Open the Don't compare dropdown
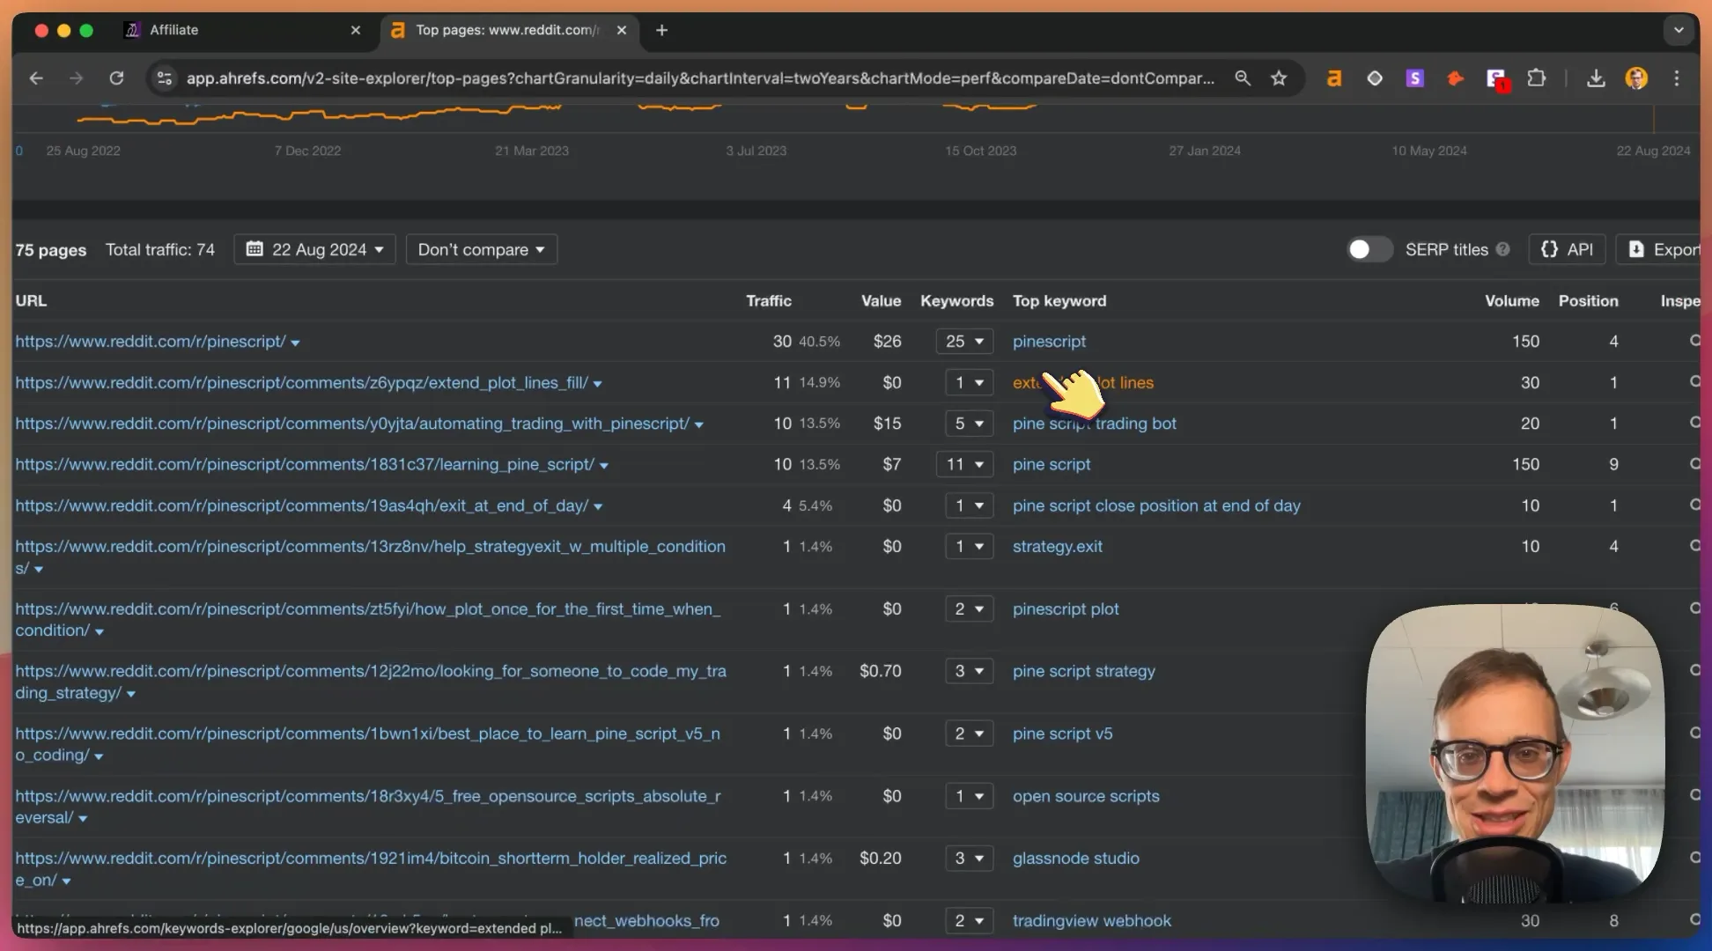 point(481,249)
